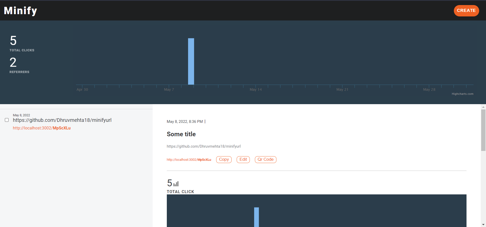Image resolution: width=486 pixels, height=227 pixels.
Task: Click the Apr 30 axis label
Action: coord(82,89)
